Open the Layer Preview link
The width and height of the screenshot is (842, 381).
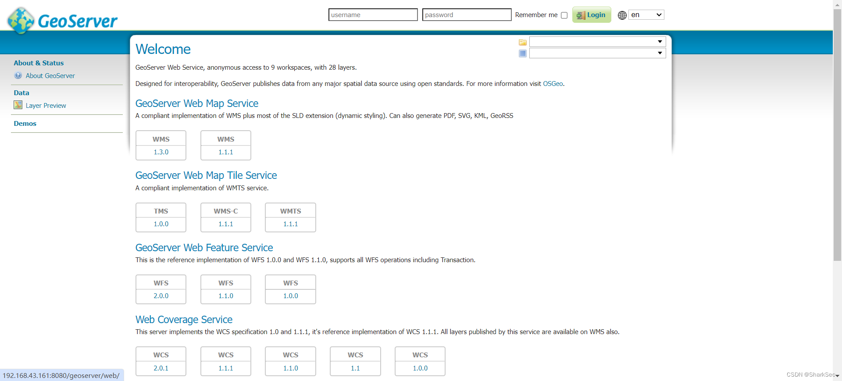[x=46, y=106]
